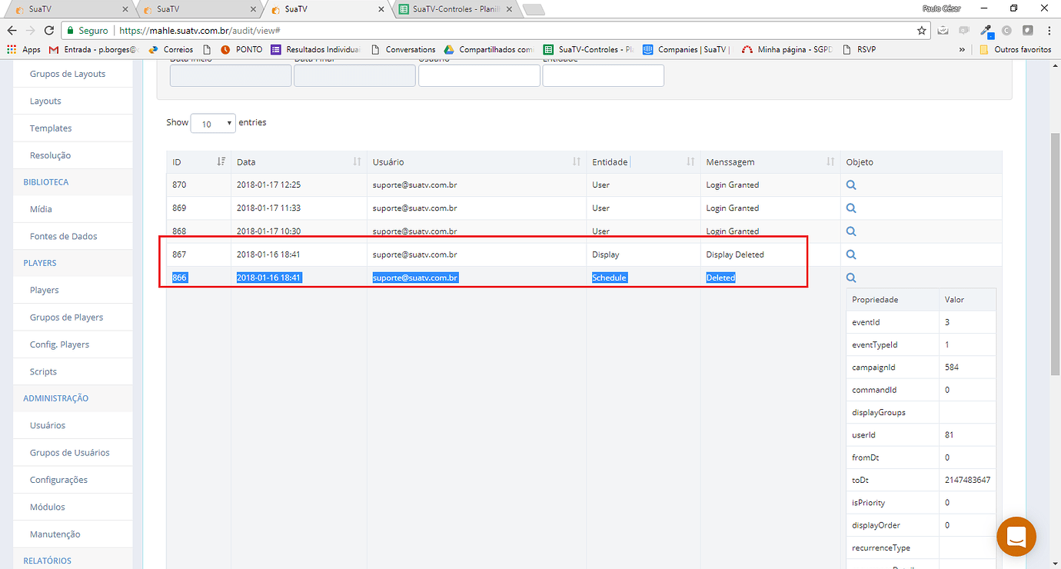Click the sort icon on the ID column
The image size is (1061, 569).
pyautogui.click(x=221, y=161)
